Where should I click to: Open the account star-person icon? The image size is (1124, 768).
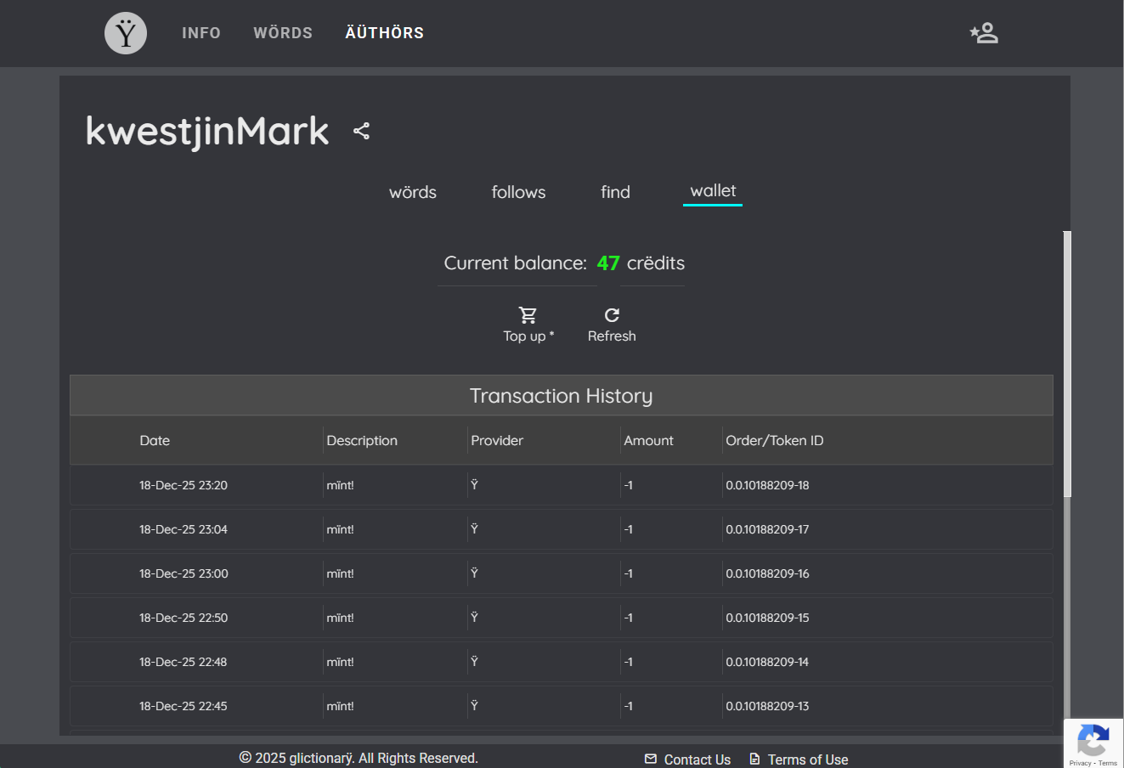click(984, 33)
